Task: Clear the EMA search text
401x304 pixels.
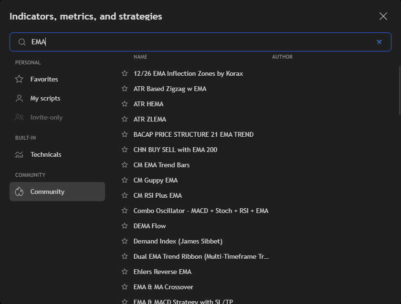Action: [379, 42]
